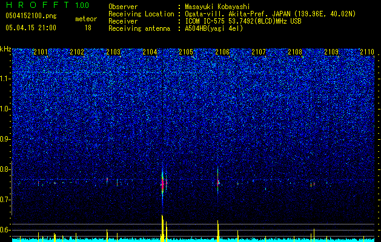This screenshot has width=381, height=242.
Task: Click the 0.6 kHz axis label
Action: (x=5, y=230)
